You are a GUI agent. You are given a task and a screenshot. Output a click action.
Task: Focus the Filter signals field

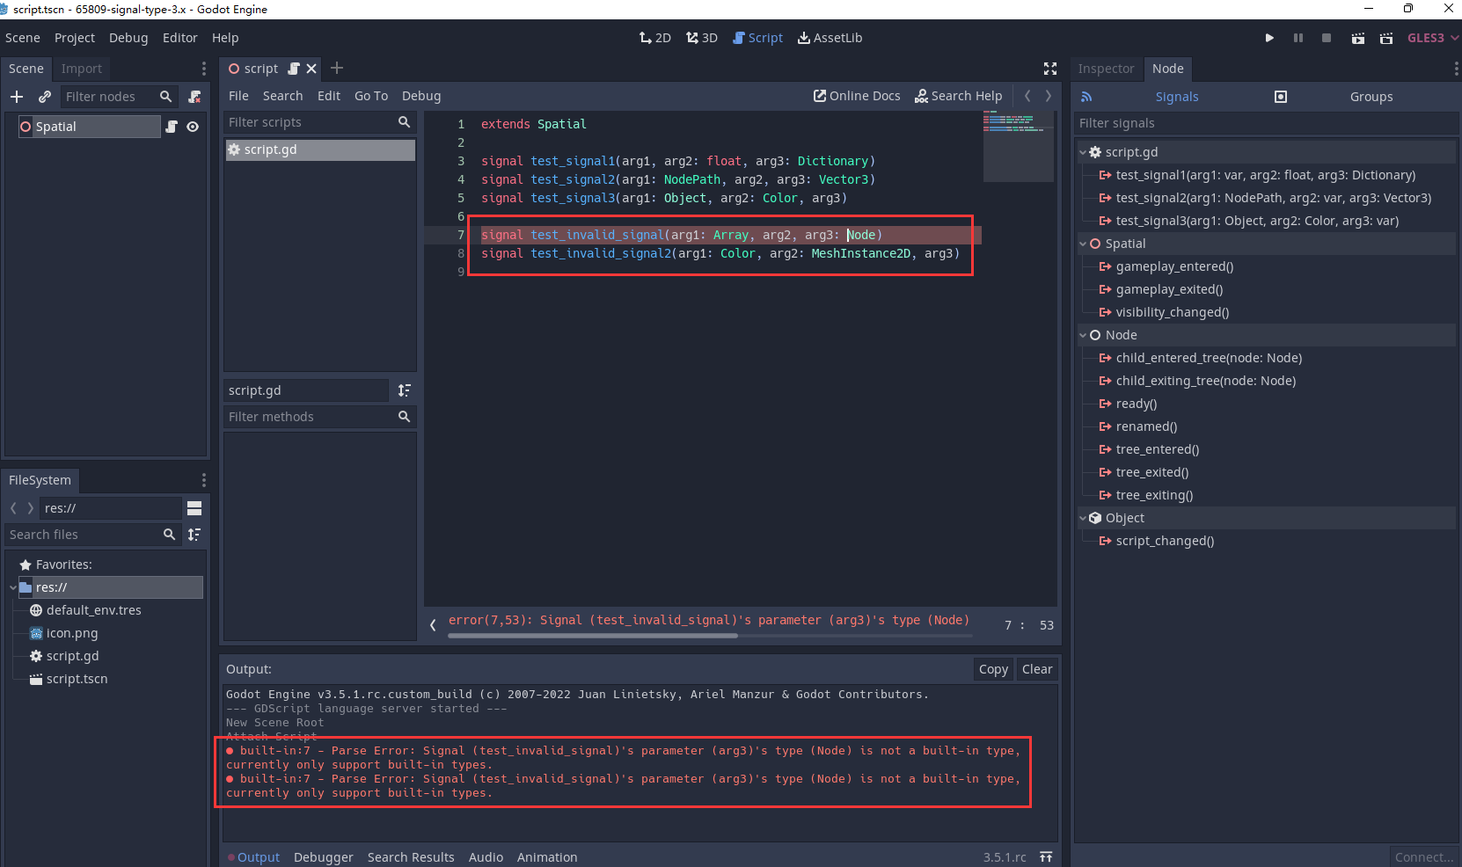[1266, 123]
